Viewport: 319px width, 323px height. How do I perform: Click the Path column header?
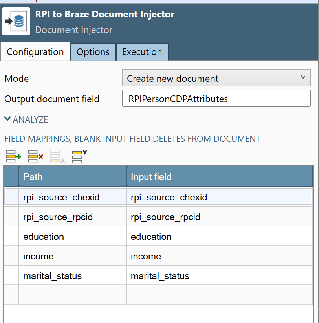point(73,177)
